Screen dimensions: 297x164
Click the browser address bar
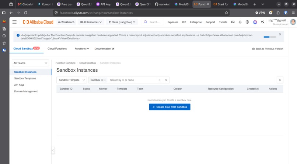(141, 13)
